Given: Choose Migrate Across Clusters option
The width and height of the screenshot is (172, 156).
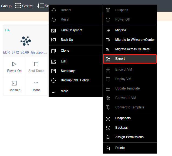Looking at the screenshot, I should pos(132,49).
